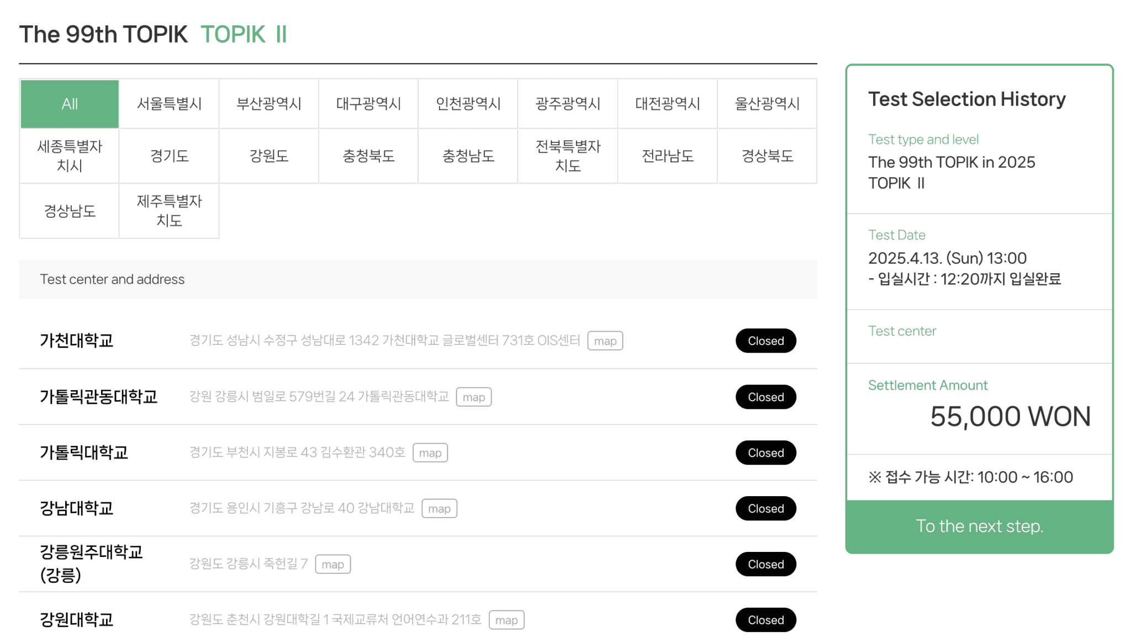Select the 서울특별시 region filter
The image size is (1131, 643).
coord(169,104)
